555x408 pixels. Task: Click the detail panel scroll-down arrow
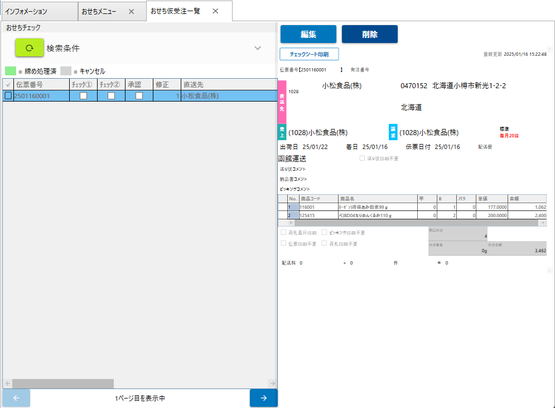click(x=549, y=271)
